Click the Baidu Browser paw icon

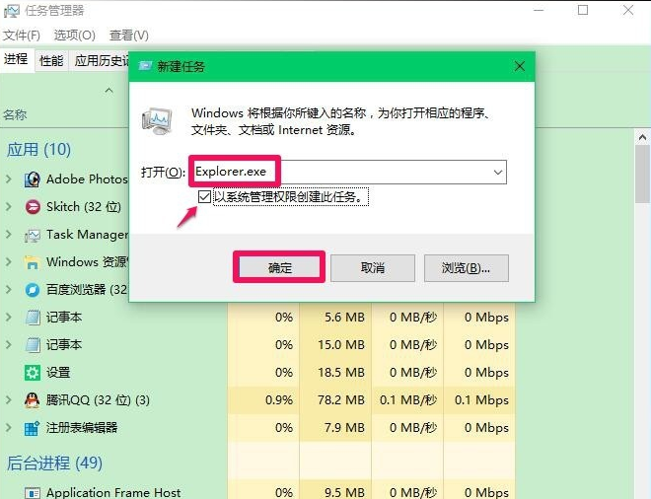point(32,290)
